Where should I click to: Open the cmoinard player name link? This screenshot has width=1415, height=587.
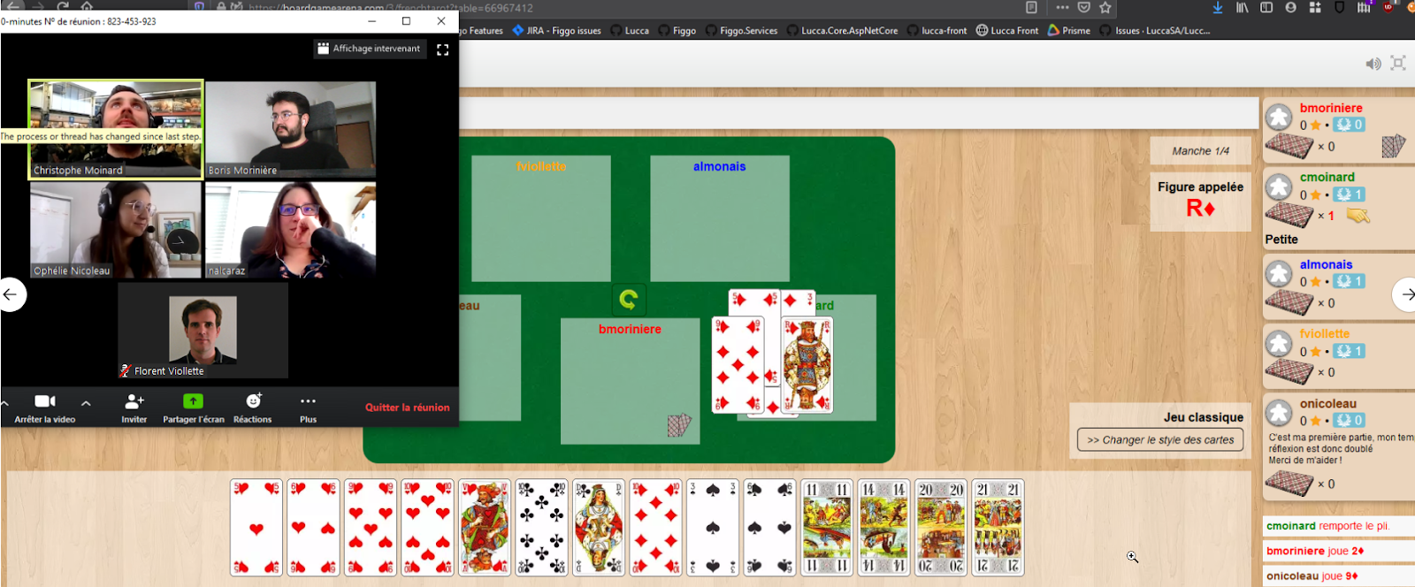coord(1327,177)
